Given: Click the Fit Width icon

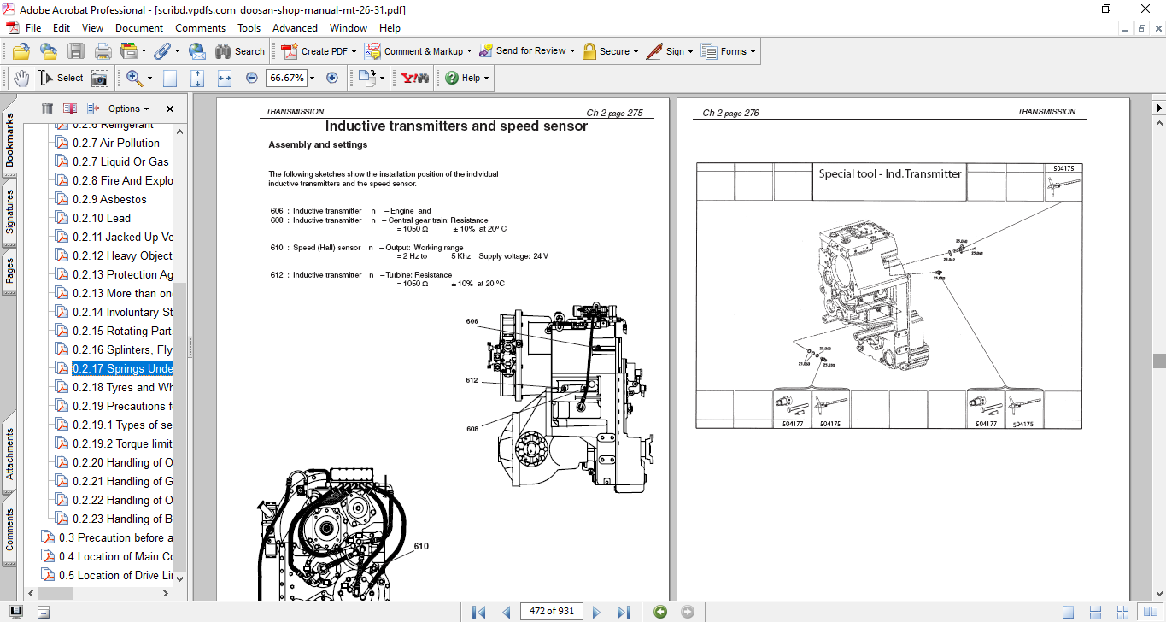Looking at the screenshot, I should (225, 78).
